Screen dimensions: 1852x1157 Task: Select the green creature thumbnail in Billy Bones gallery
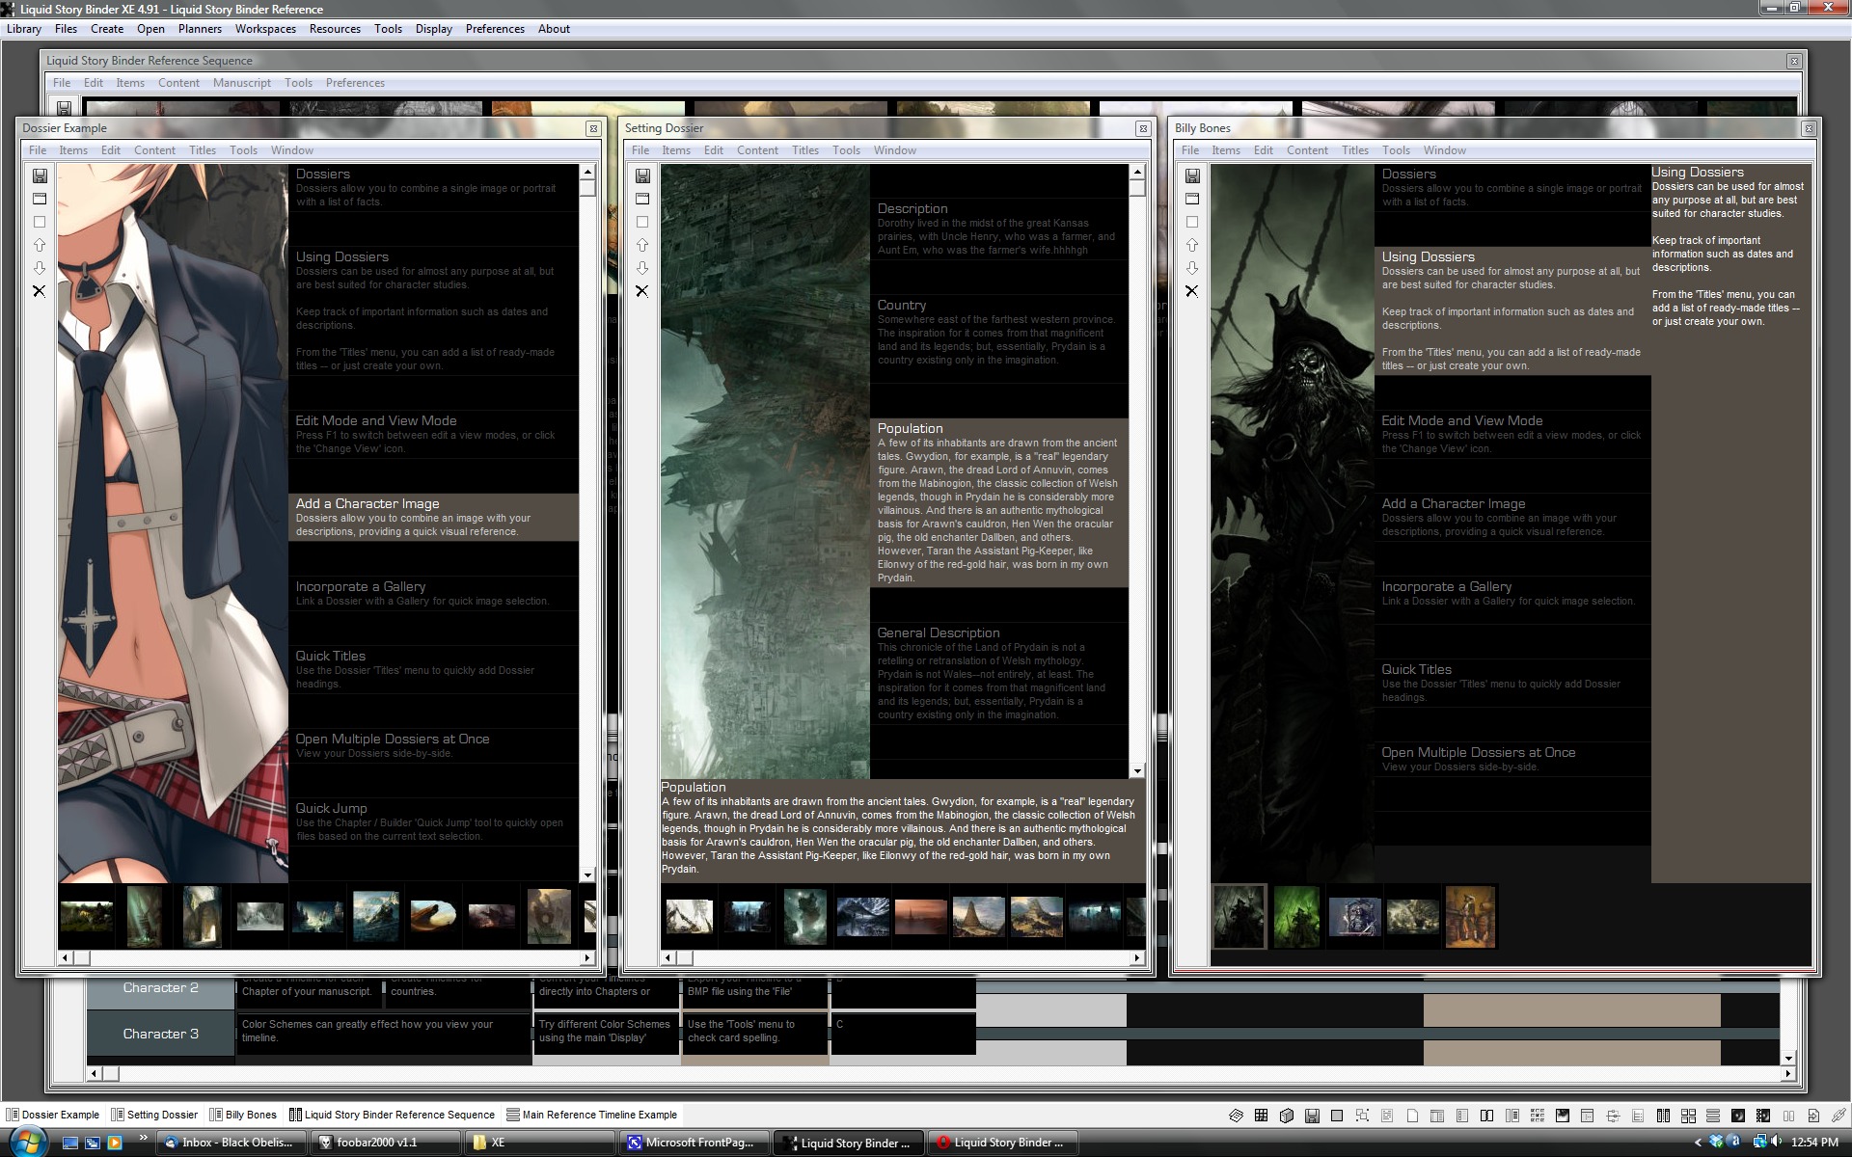(x=1296, y=917)
